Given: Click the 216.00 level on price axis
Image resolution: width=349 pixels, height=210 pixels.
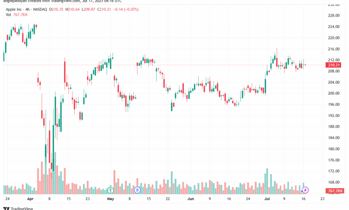Looking at the screenshot, I should [334, 49].
